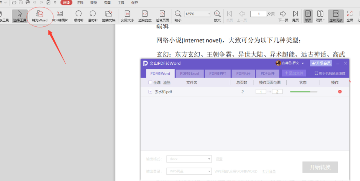This screenshot has height=181, width=360.
Task: Select the PDF转Word tab in converter
Action: [160, 74]
